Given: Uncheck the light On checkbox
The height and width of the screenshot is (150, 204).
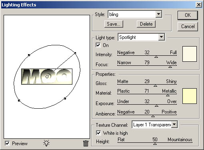Looking at the screenshot, I should click(x=98, y=45).
